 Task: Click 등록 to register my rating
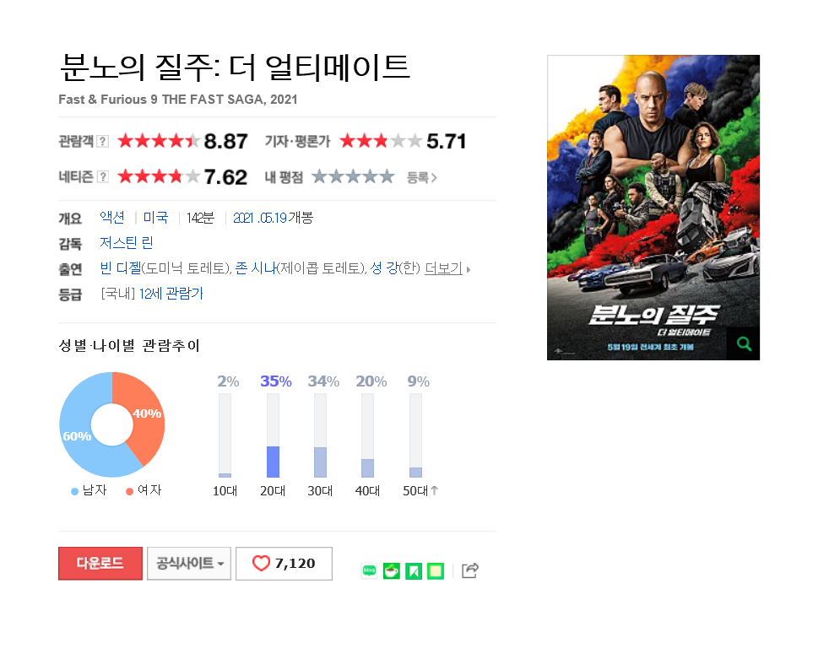(421, 178)
